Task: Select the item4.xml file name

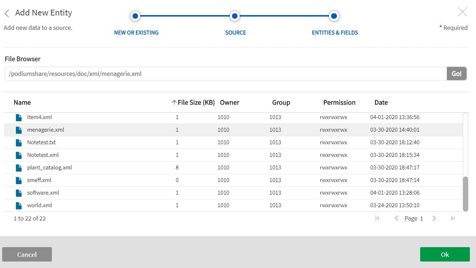Action: click(x=40, y=117)
